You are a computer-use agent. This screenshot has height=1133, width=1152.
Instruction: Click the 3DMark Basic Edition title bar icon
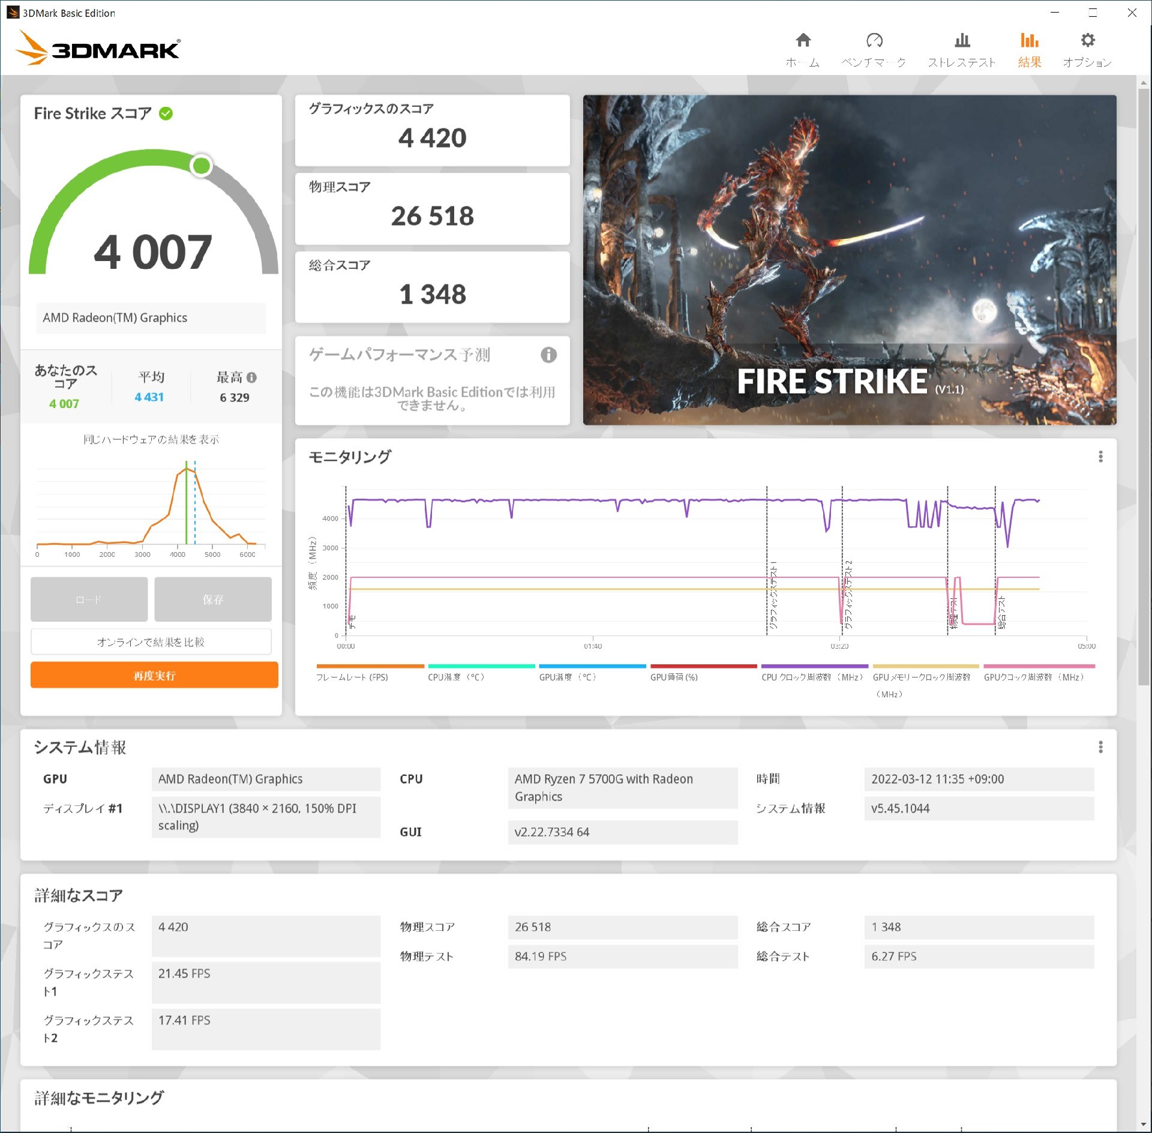point(13,12)
